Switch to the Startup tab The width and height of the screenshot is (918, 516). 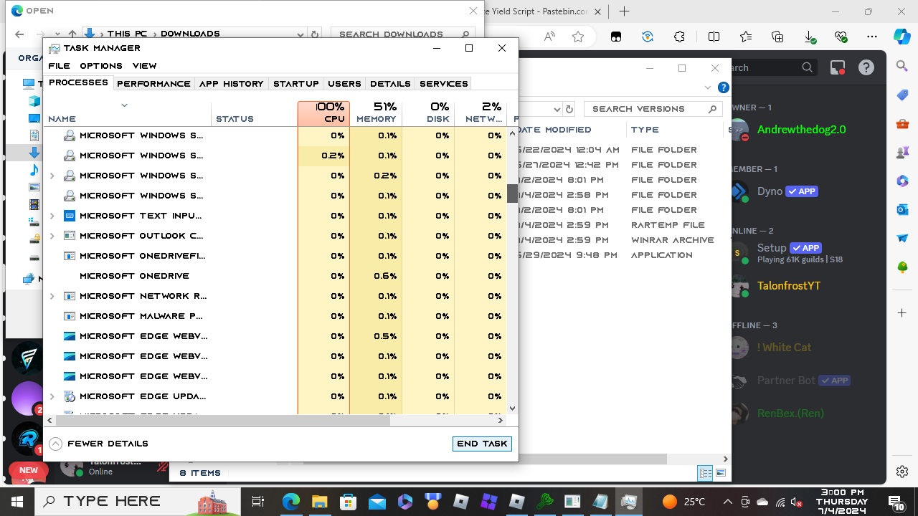point(296,84)
